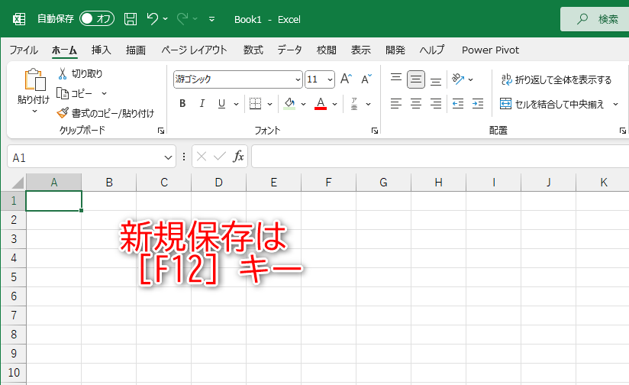Open the borders dropdown arrow
This screenshot has width=629, height=385.
[269, 104]
